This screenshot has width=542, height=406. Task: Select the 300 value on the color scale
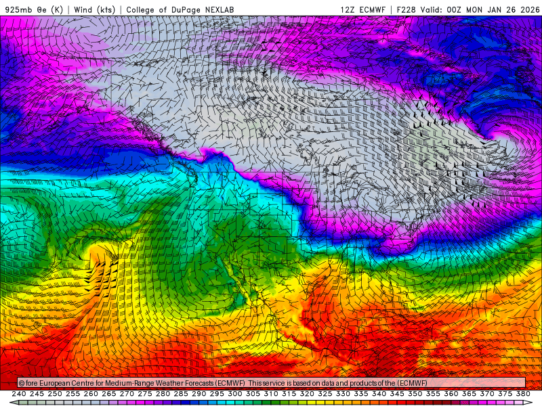click(x=234, y=394)
